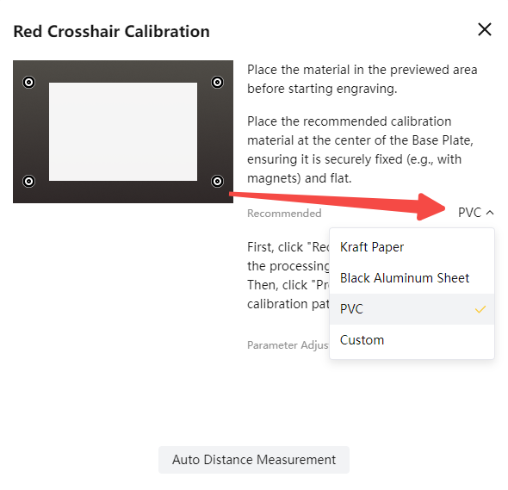Pick the highlighted PVC option in the list
Image resolution: width=508 pixels, height=490 pixels.
click(412, 309)
